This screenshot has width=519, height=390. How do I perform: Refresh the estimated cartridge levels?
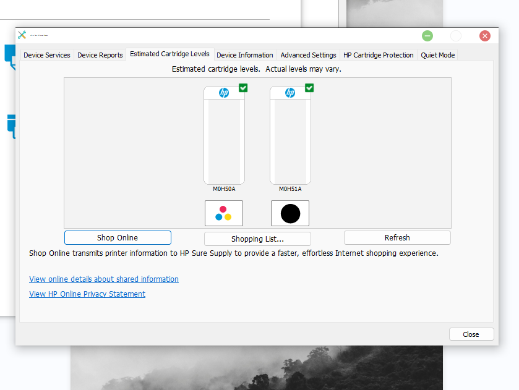pyautogui.click(x=397, y=237)
